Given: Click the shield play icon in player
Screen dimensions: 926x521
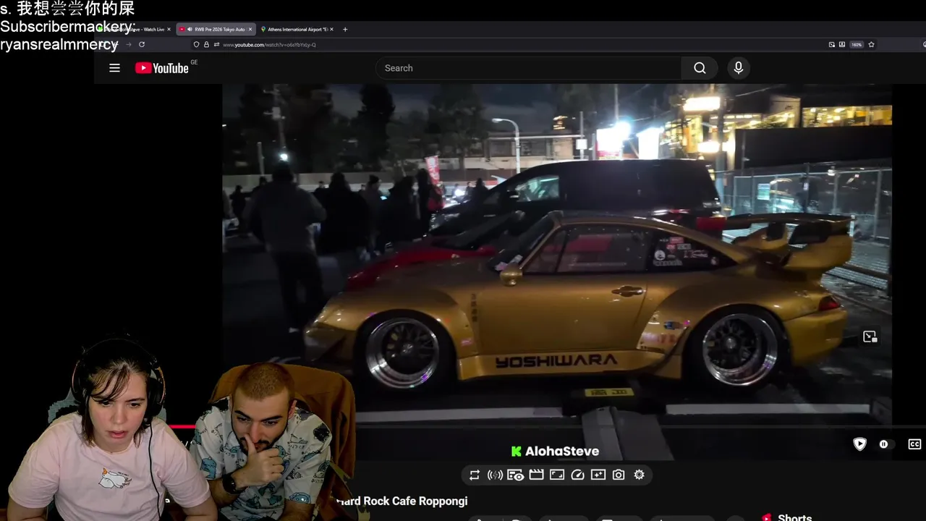Looking at the screenshot, I should click(859, 444).
